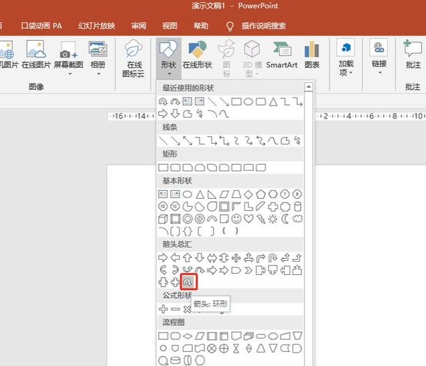Select the cylinder shape in 基本形状
Screen dimensions: 426x366
pyautogui.click(x=297, y=207)
